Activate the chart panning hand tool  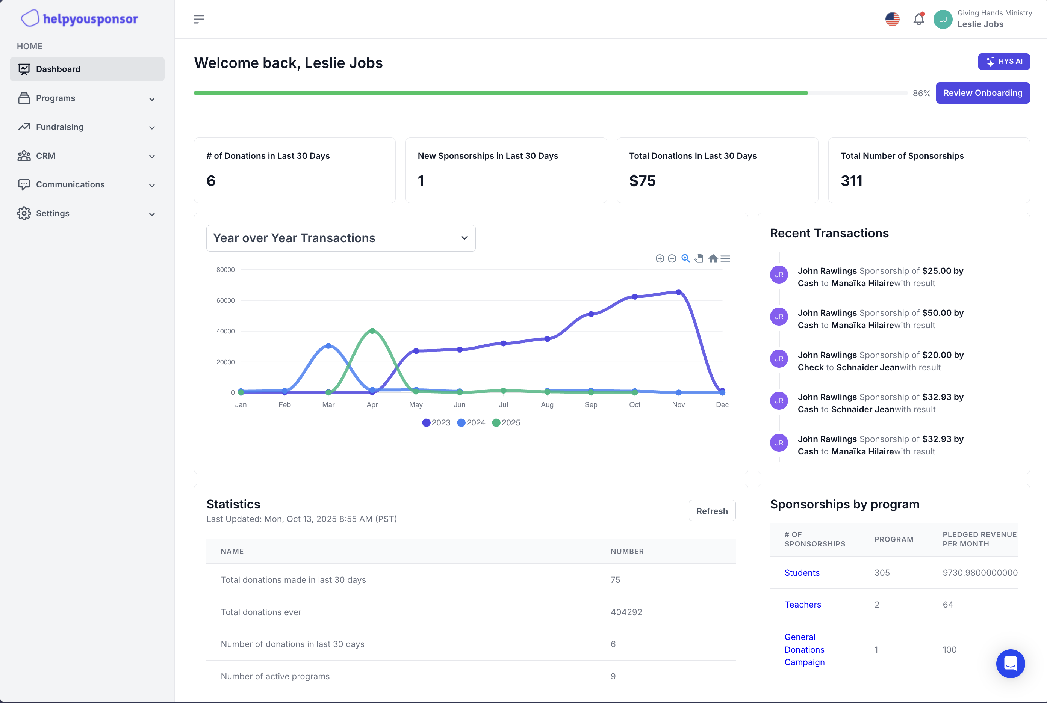[699, 259]
